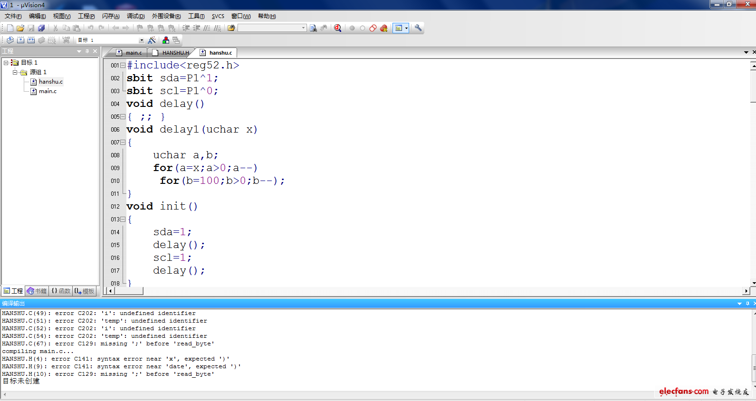Open the 文件(F) menu
This screenshot has height=401, width=756.
13,16
